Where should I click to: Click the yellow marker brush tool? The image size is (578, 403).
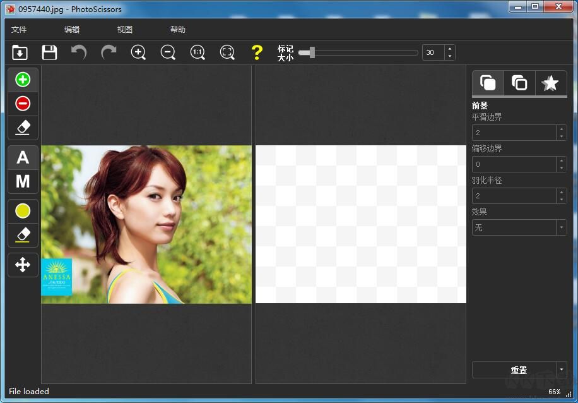point(22,210)
